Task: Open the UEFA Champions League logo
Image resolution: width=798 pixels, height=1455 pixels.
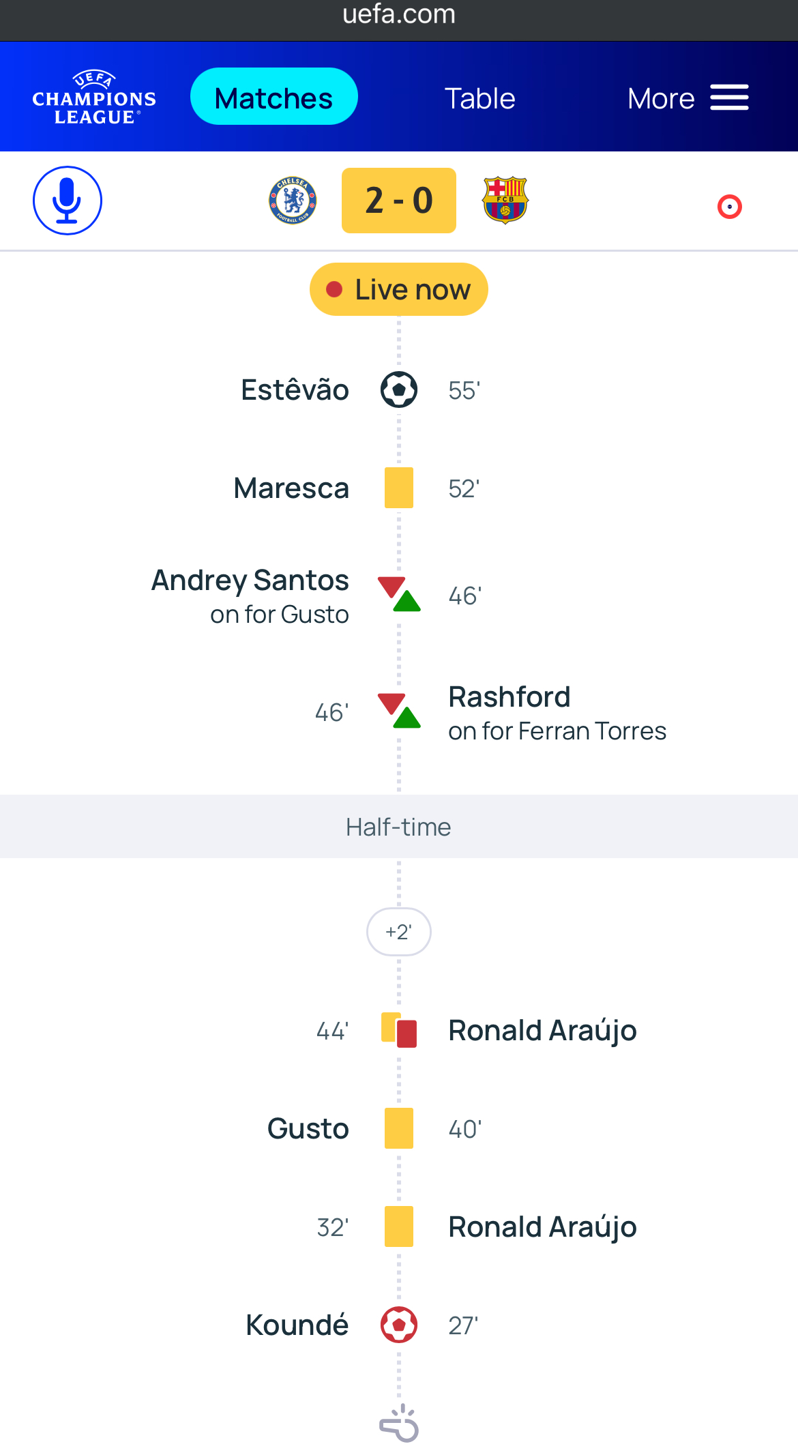Action: 94,98
